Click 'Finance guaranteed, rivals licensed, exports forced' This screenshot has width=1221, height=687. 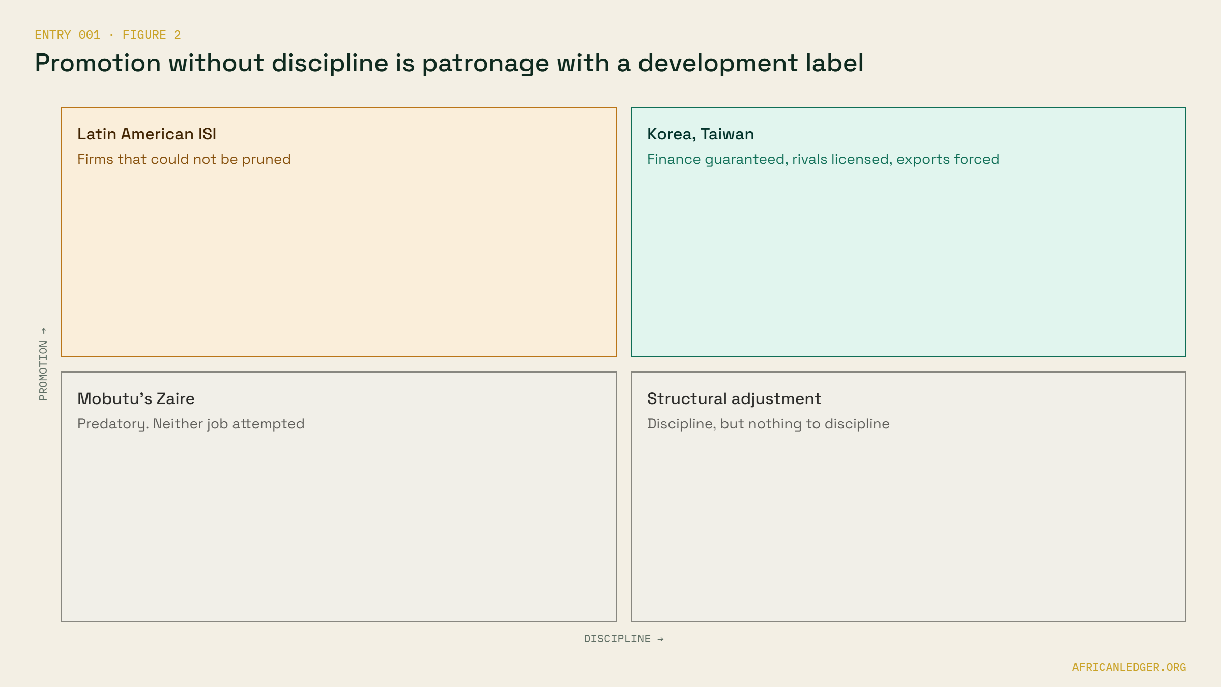click(823, 159)
